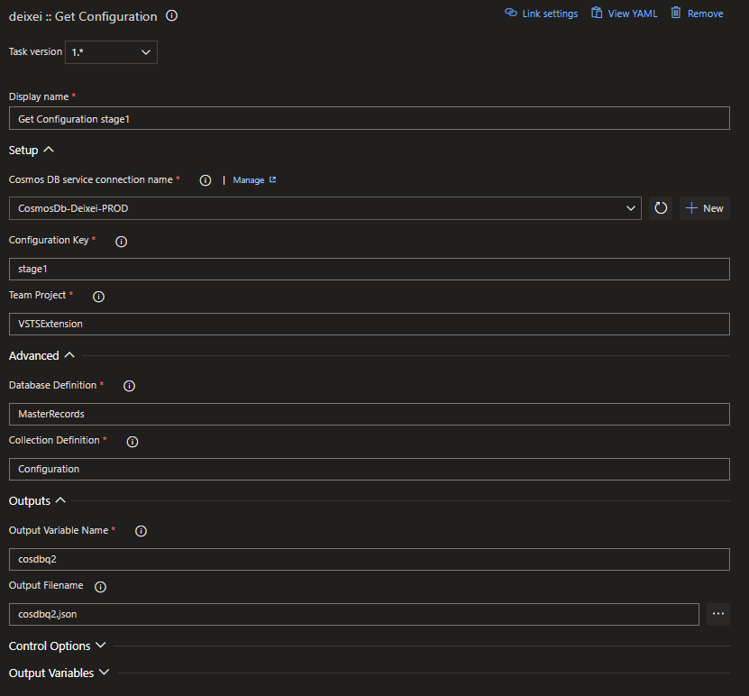Open the Task version dropdown

click(111, 52)
